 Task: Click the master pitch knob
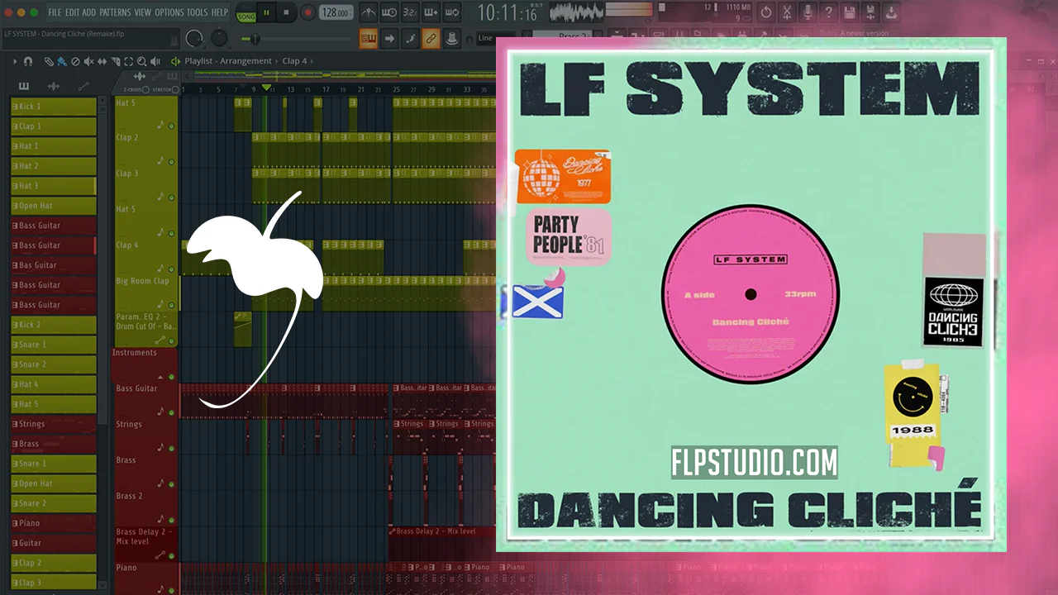tap(219, 38)
